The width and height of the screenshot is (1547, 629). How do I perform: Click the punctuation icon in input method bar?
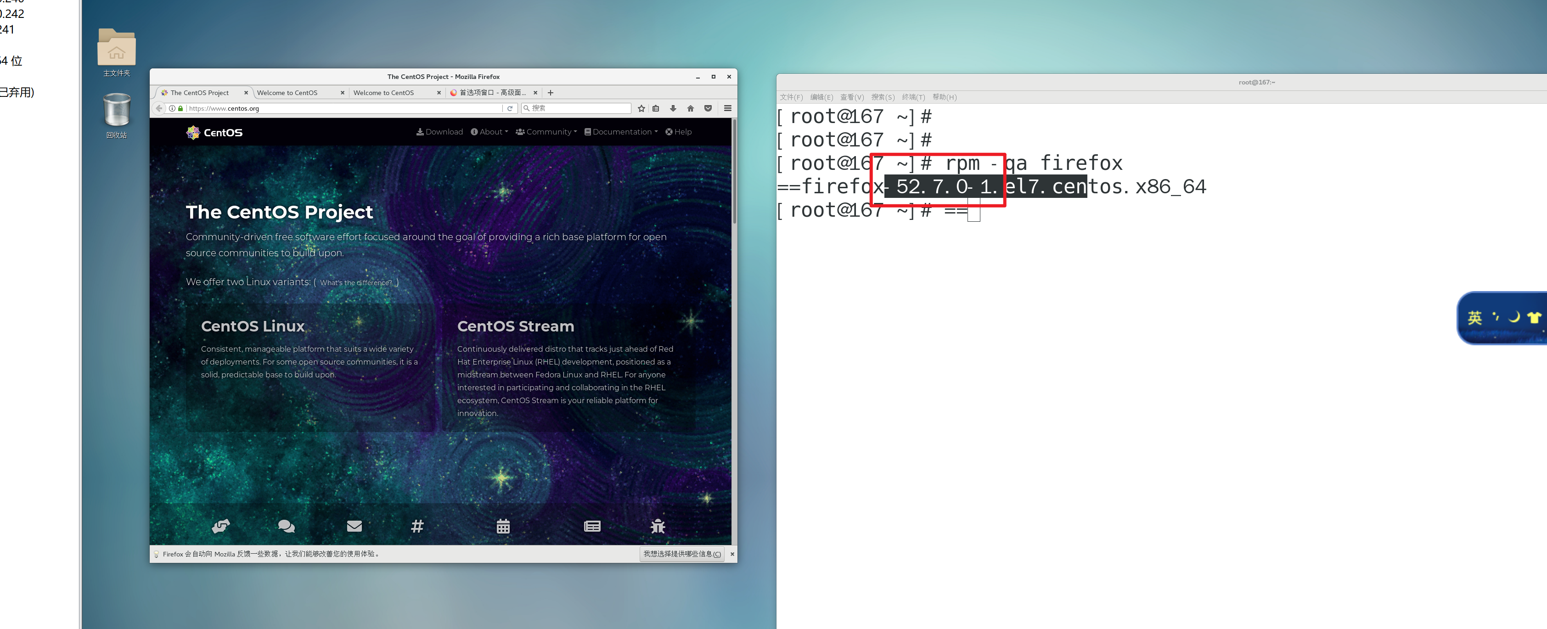click(1496, 316)
